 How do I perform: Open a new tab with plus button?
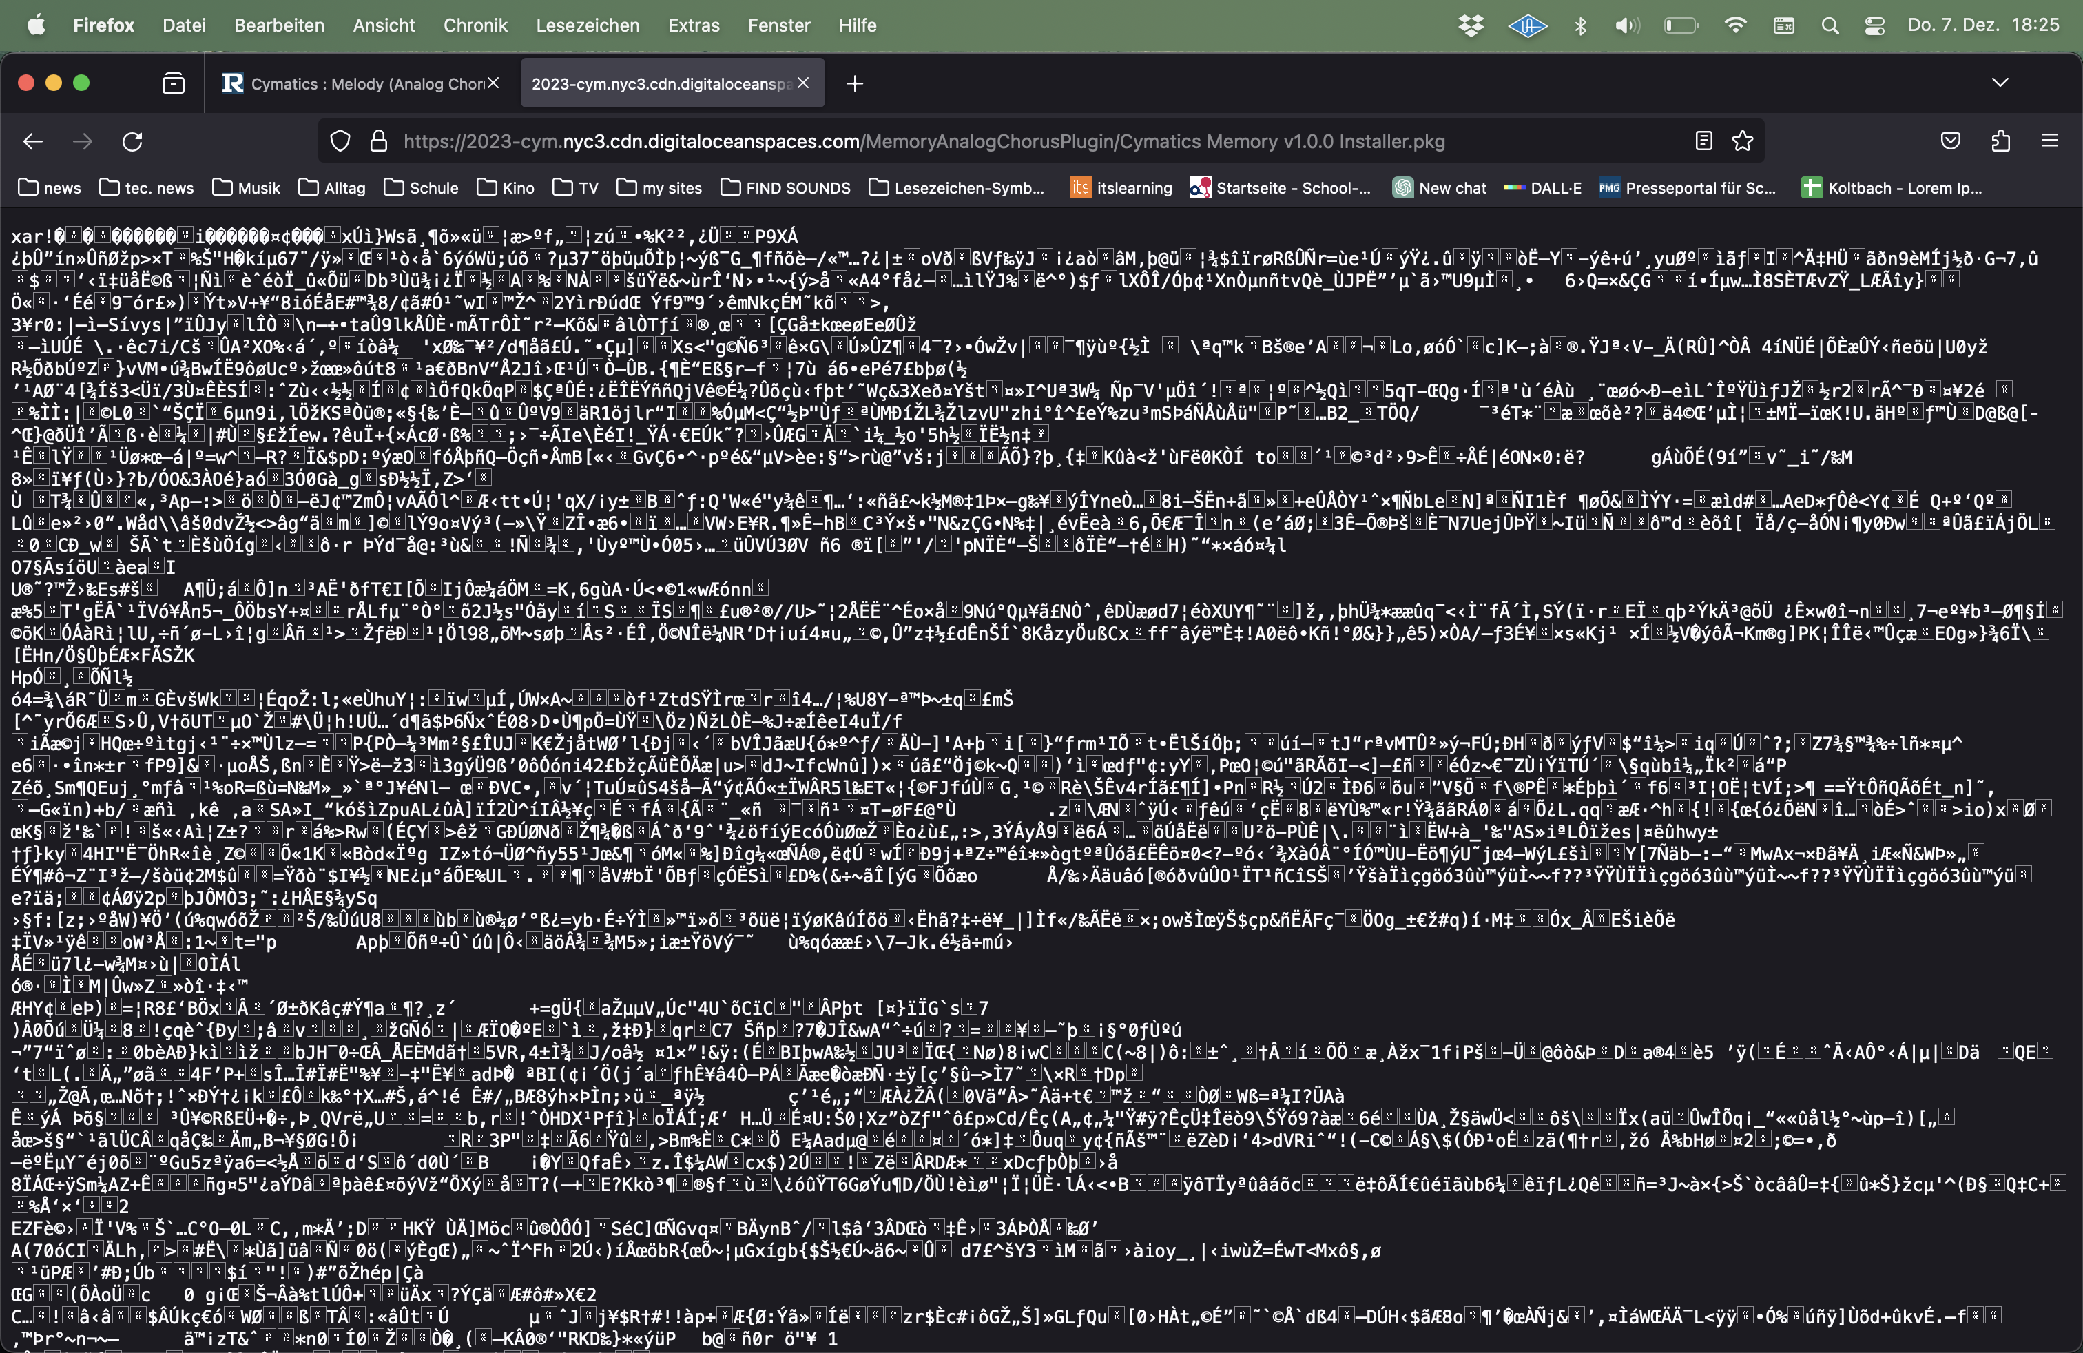[855, 83]
